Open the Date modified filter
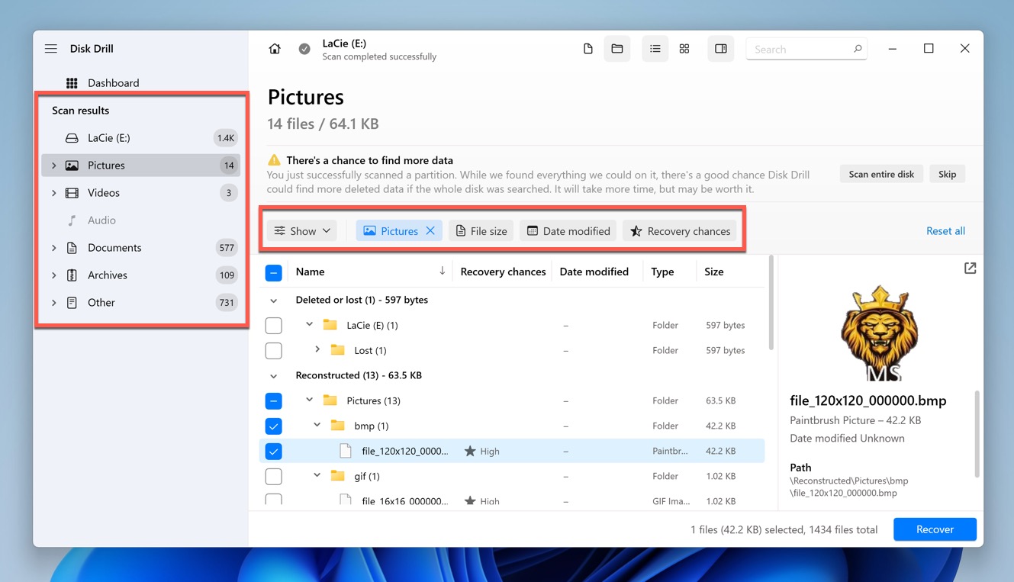Image resolution: width=1014 pixels, height=582 pixels. [568, 231]
